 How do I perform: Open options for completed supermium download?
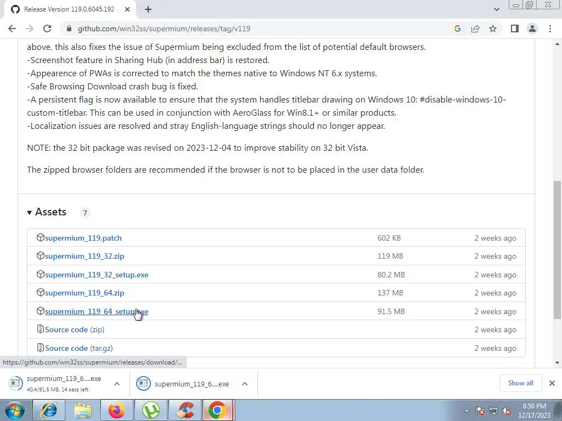(245, 384)
